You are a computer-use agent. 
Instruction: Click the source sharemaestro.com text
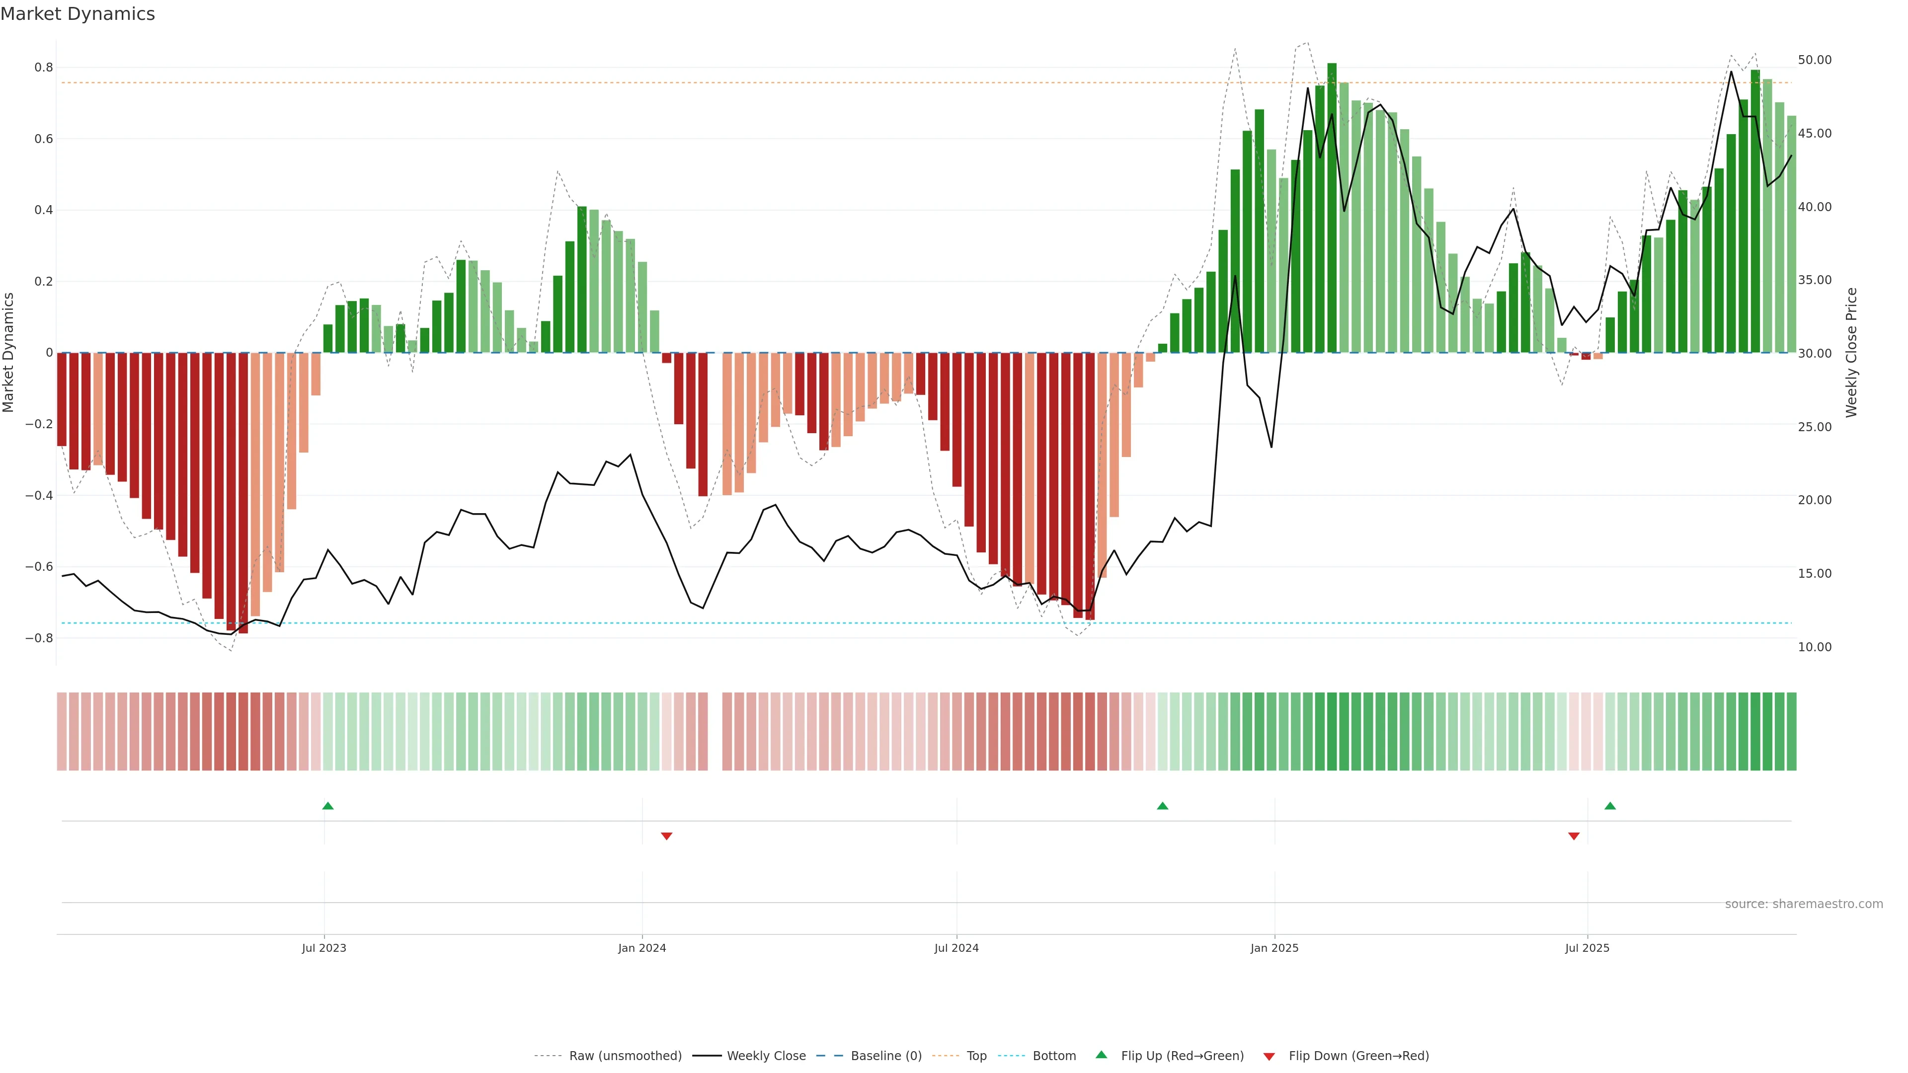[1804, 904]
